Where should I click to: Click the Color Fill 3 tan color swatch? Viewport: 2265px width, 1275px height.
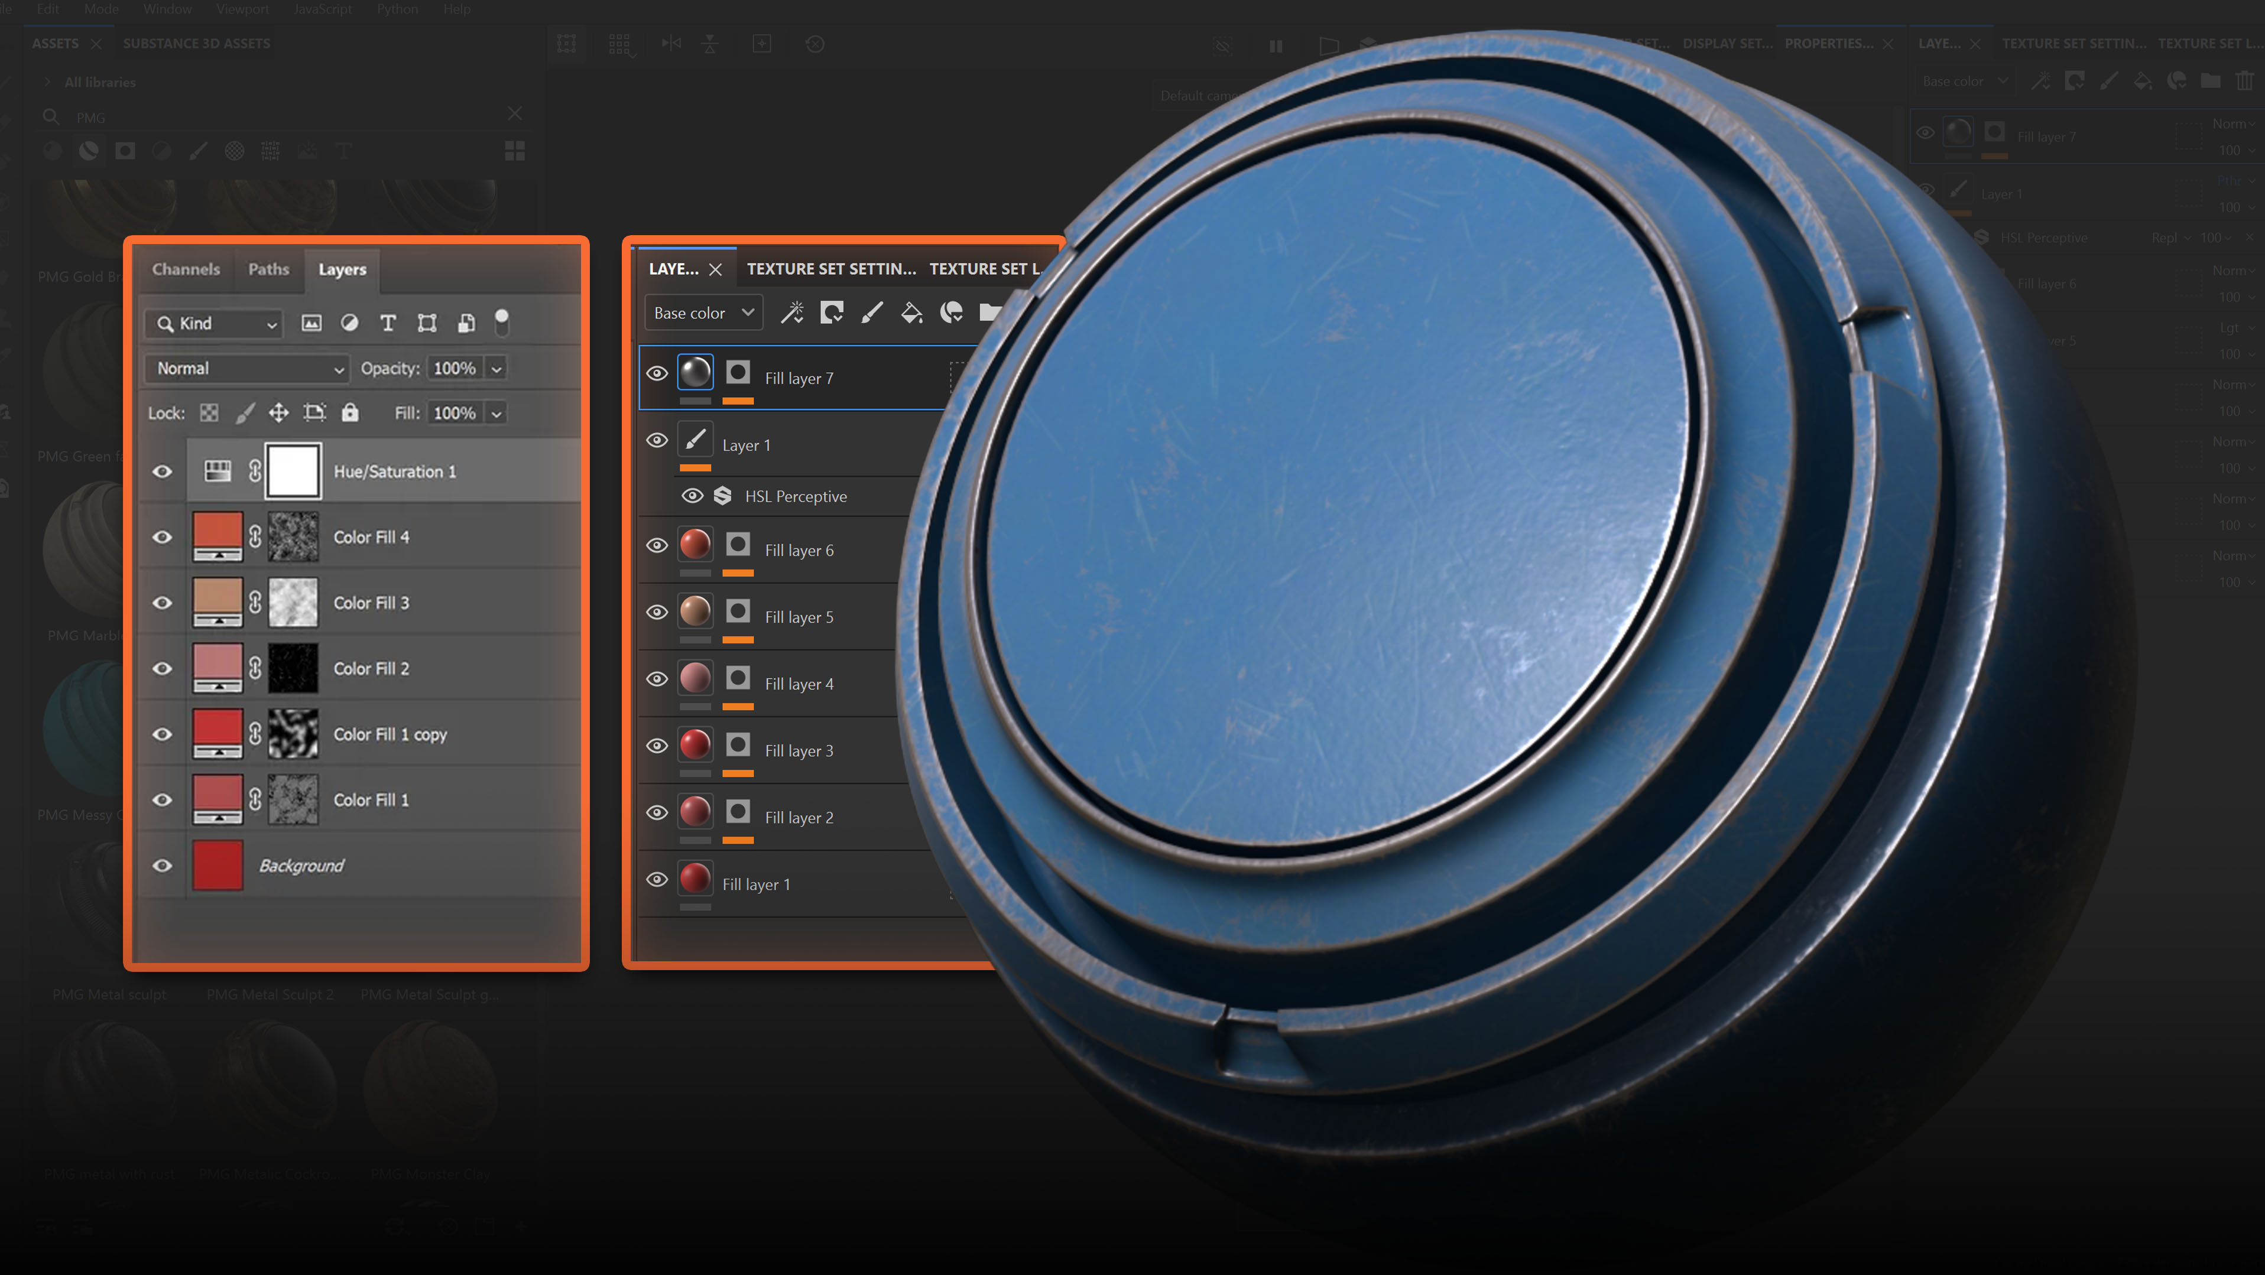pyautogui.click(x=217, y=603)
